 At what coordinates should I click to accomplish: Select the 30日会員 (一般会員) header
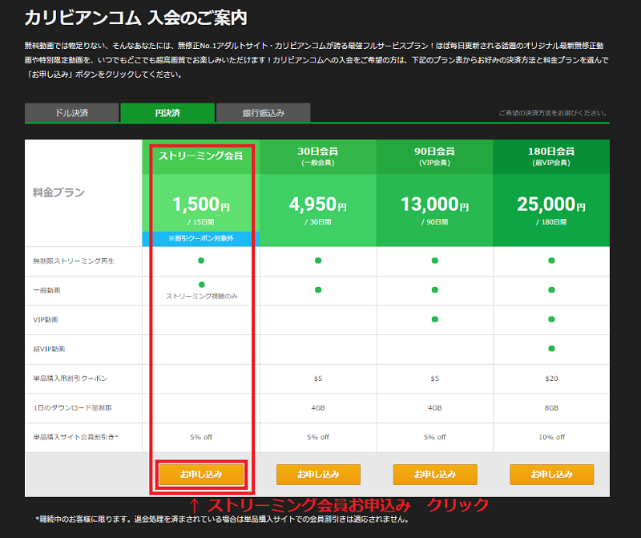pyautogui.click(x=318, y=155)
